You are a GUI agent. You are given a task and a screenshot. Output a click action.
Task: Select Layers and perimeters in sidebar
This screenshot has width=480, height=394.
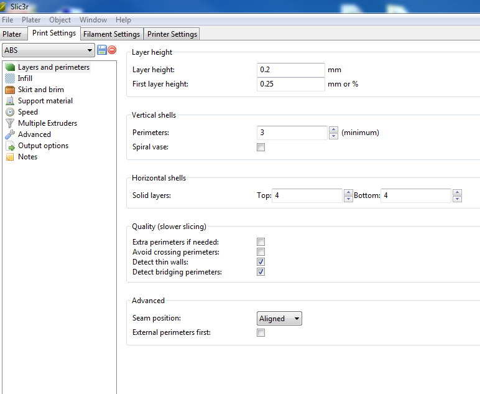(x=54, y=67)
